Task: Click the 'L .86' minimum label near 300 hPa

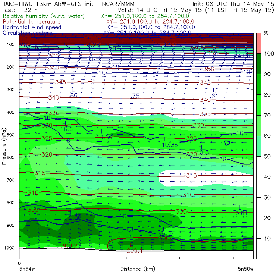Action: pyautogui.click(x=73, y=92)
